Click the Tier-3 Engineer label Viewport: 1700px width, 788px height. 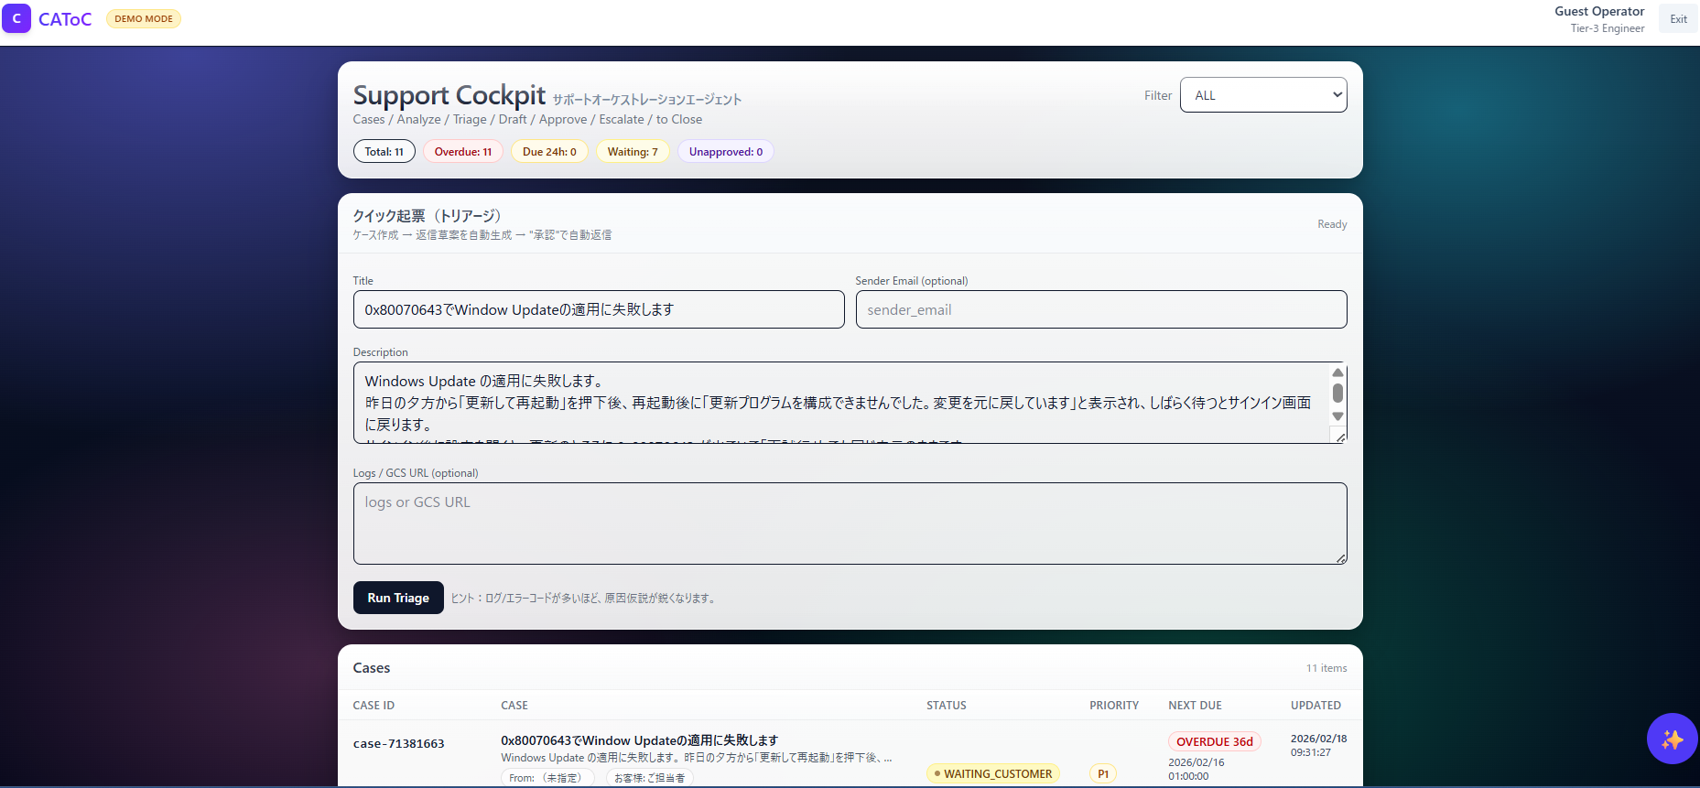tap(1608, 28)
